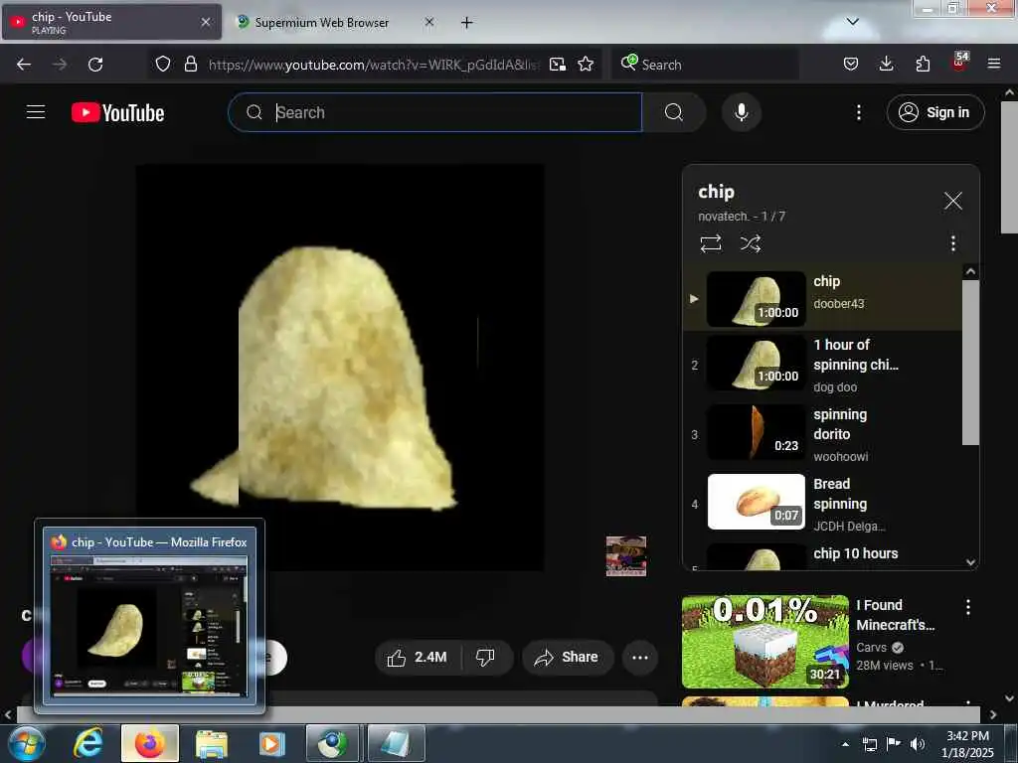Share the chip video
Screen dimensions: 1018x763
pos(567,658)
